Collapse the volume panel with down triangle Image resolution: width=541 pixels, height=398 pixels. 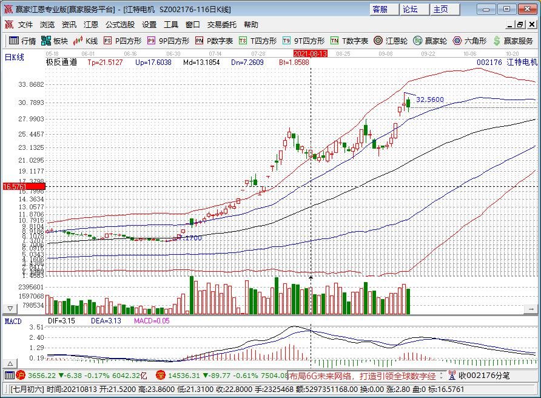pyautogui.click(x=10, y=308)
